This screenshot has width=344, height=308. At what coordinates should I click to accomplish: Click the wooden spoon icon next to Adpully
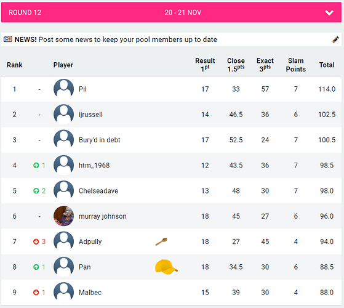click(161, 241)
